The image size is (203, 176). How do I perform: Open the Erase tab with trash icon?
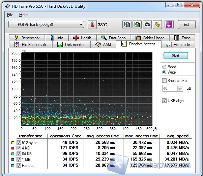click(182, 38)
